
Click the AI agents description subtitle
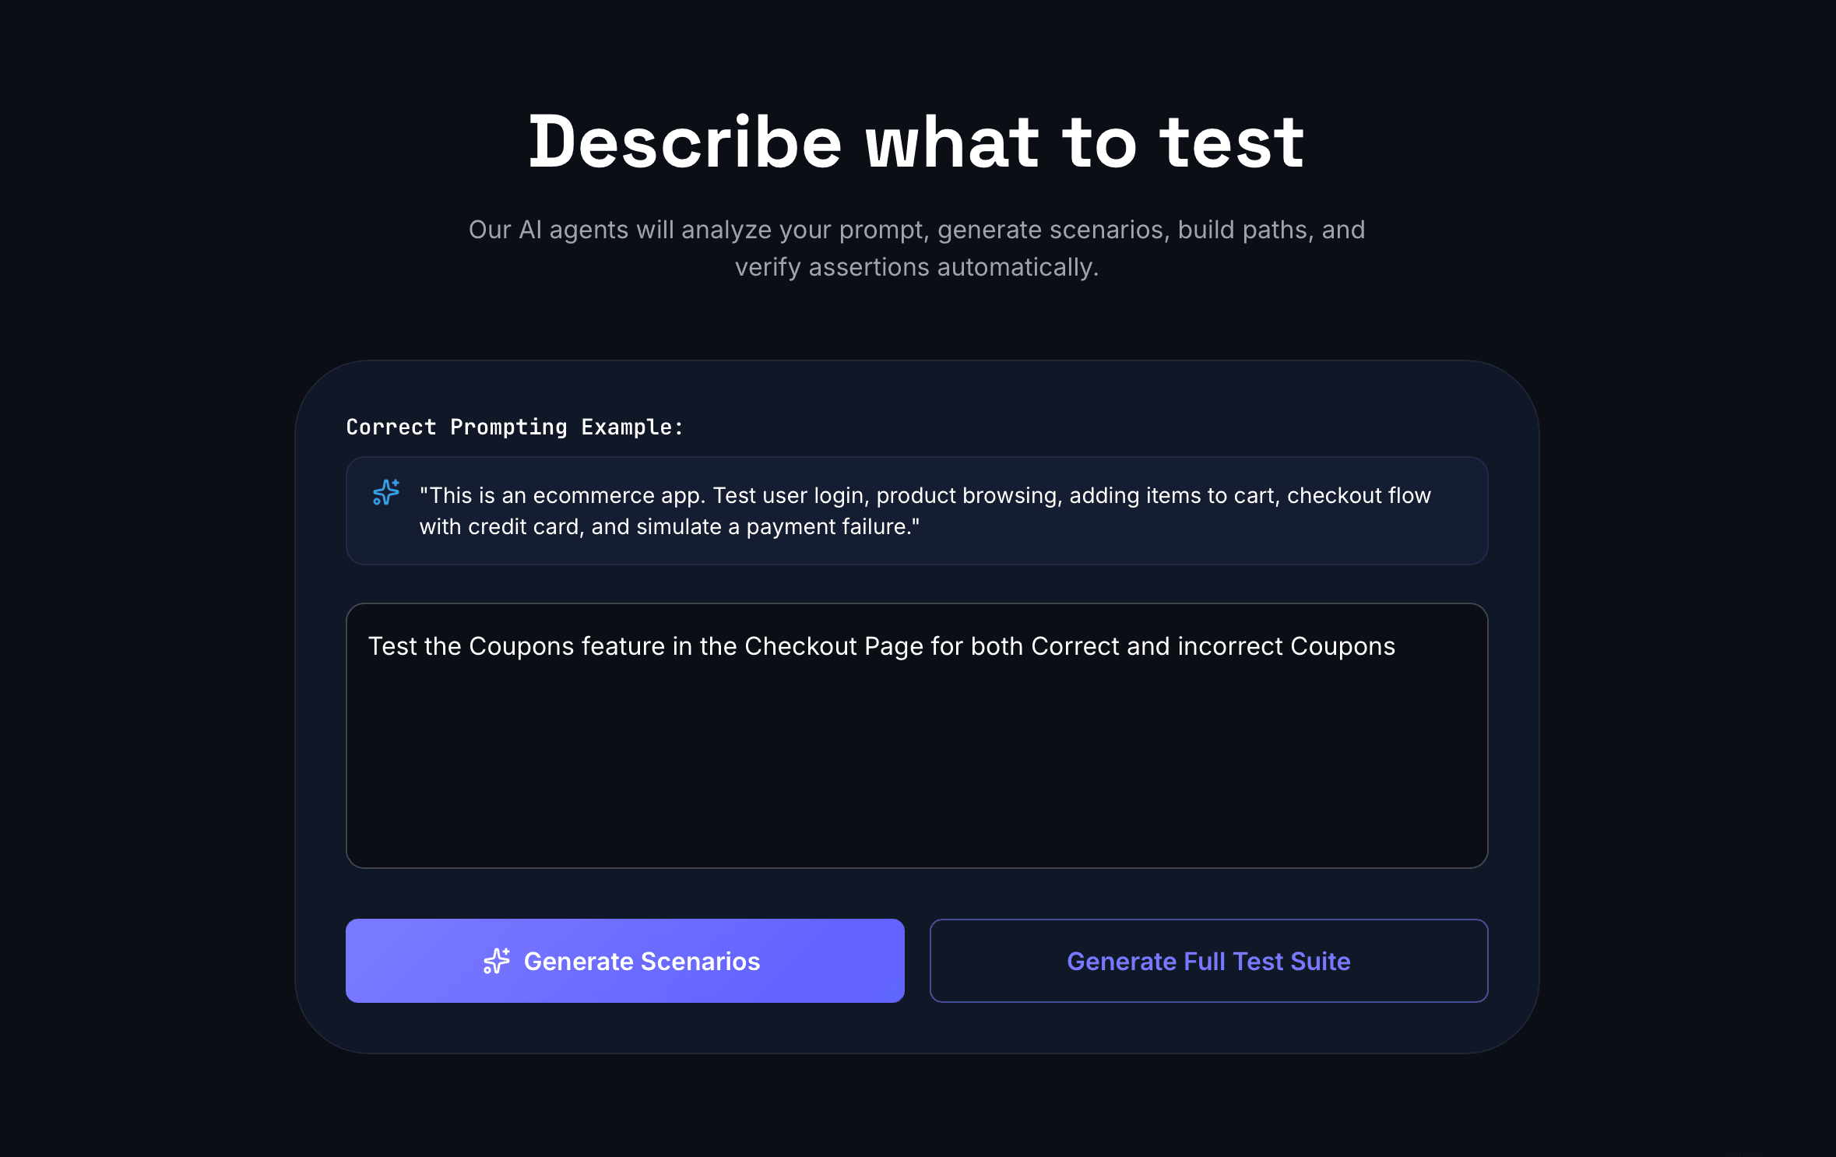(x=917, y=248)
